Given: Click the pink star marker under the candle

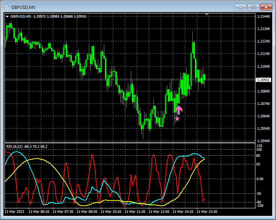Looking at the screenshot, I should 177,119.
